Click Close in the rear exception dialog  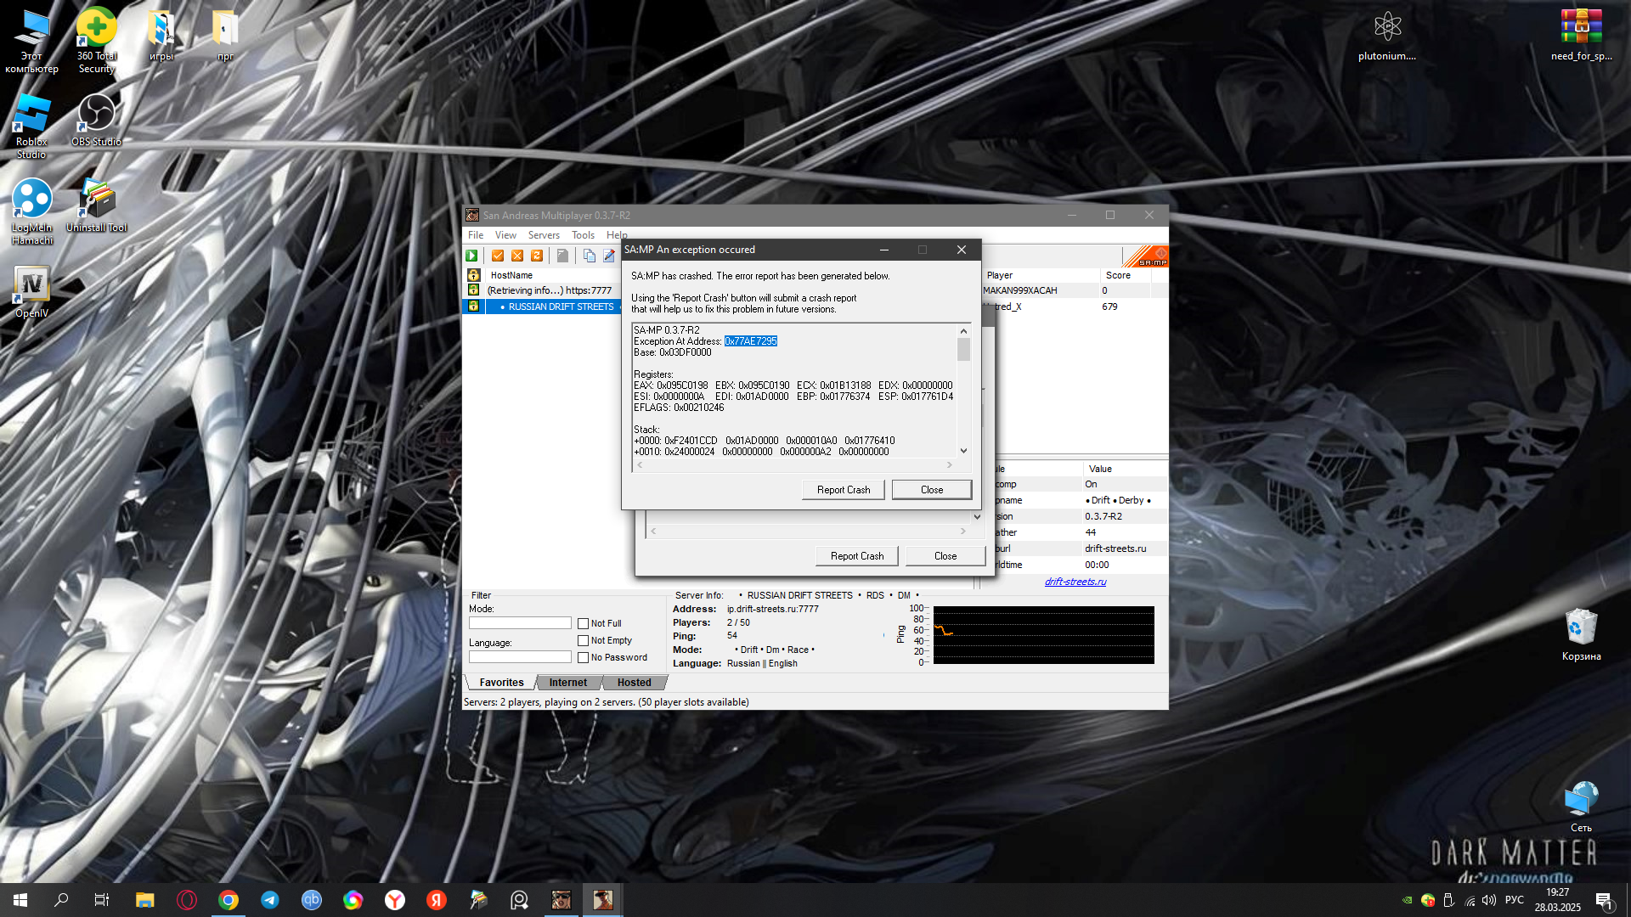945,556
